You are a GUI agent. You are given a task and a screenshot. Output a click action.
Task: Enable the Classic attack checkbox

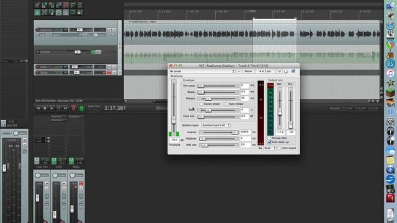coord(201,104)
